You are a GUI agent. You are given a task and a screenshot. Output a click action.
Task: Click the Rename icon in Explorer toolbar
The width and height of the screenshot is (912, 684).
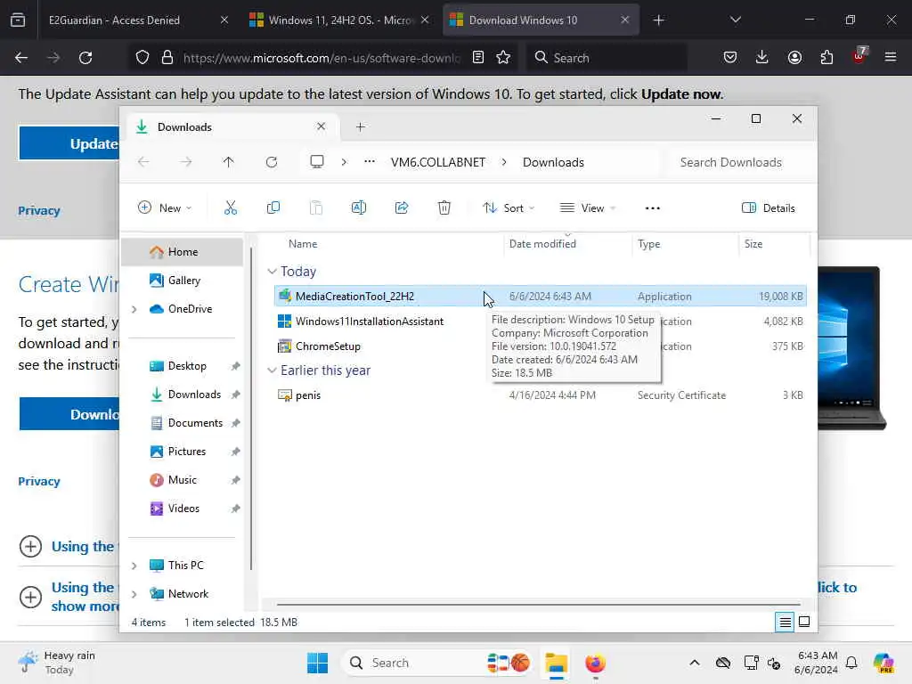(359, 208)
